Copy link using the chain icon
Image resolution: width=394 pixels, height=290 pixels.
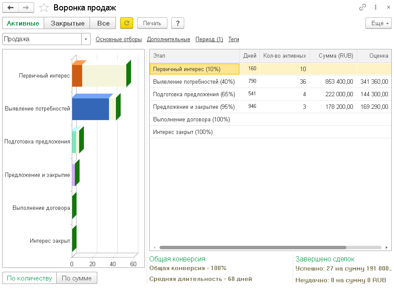pos(362,7)
